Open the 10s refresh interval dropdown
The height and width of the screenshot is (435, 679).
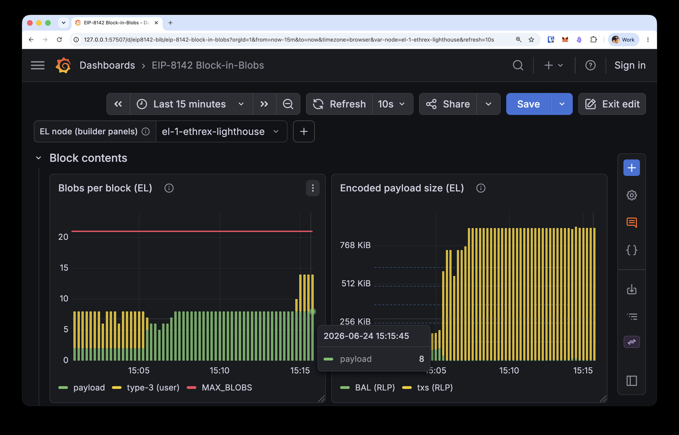pyautogui.click(x=393, y=104)
